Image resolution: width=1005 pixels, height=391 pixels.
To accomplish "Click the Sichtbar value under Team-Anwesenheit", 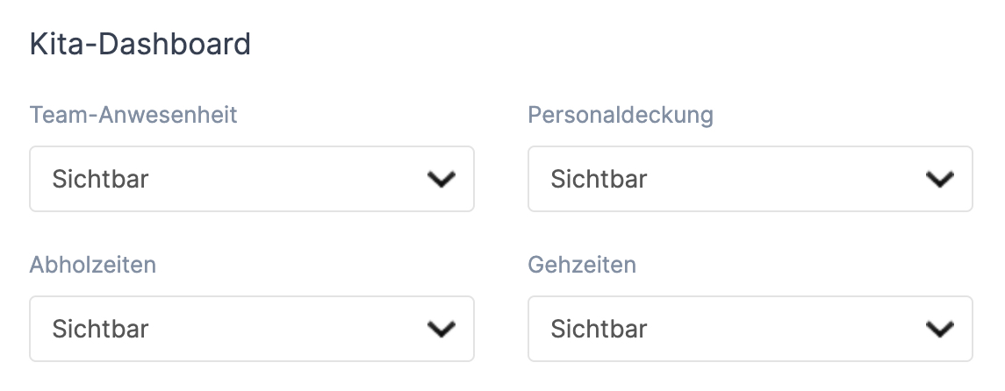I will click(100, 180).
